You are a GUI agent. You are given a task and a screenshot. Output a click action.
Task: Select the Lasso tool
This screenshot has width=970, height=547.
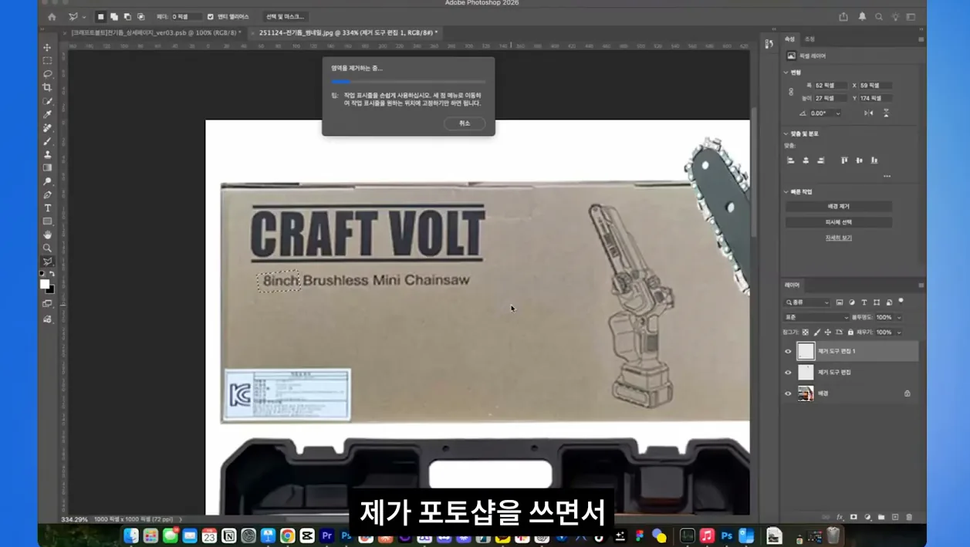coord(47,74)
